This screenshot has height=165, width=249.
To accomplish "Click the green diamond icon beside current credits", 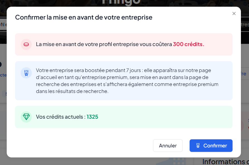I will pos(26,117).
